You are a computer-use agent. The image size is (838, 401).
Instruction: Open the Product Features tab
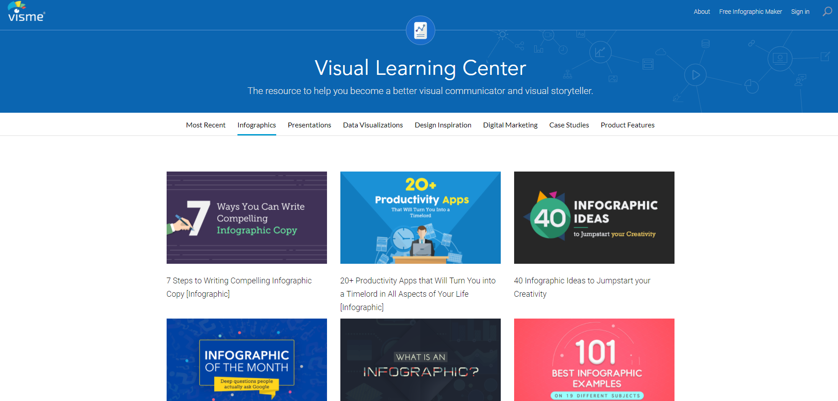click(627, 125)
